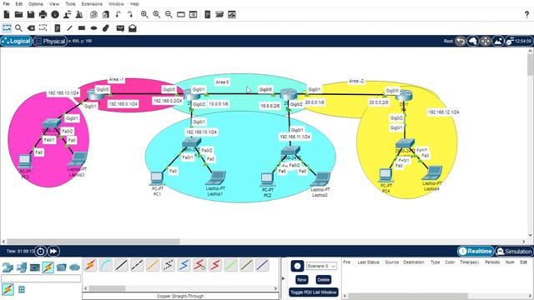Image resolution: width=534 pixels, height=300 pixels.
Task: Expand the PDU panel with the side arrow
Action: coord(283,278)
